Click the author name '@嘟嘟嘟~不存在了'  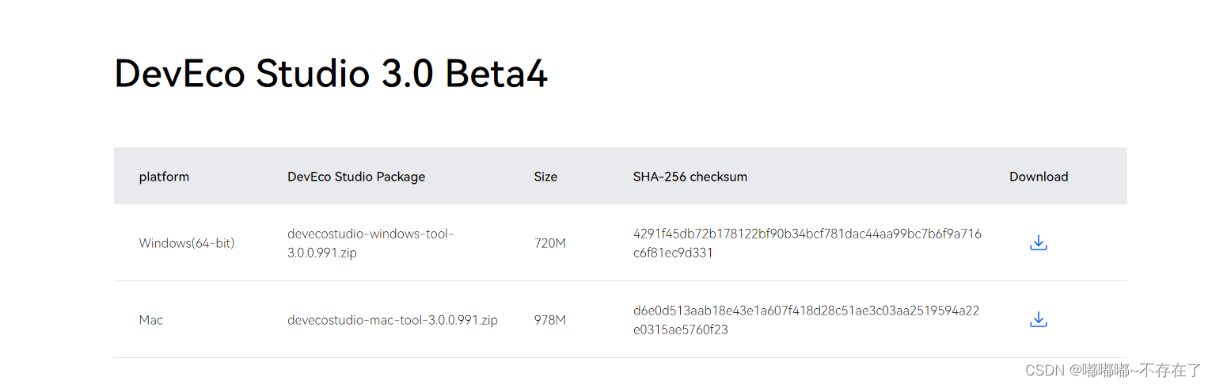coord(1135,370)
